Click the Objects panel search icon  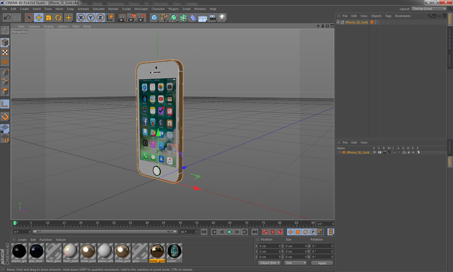tap(429, 16)
